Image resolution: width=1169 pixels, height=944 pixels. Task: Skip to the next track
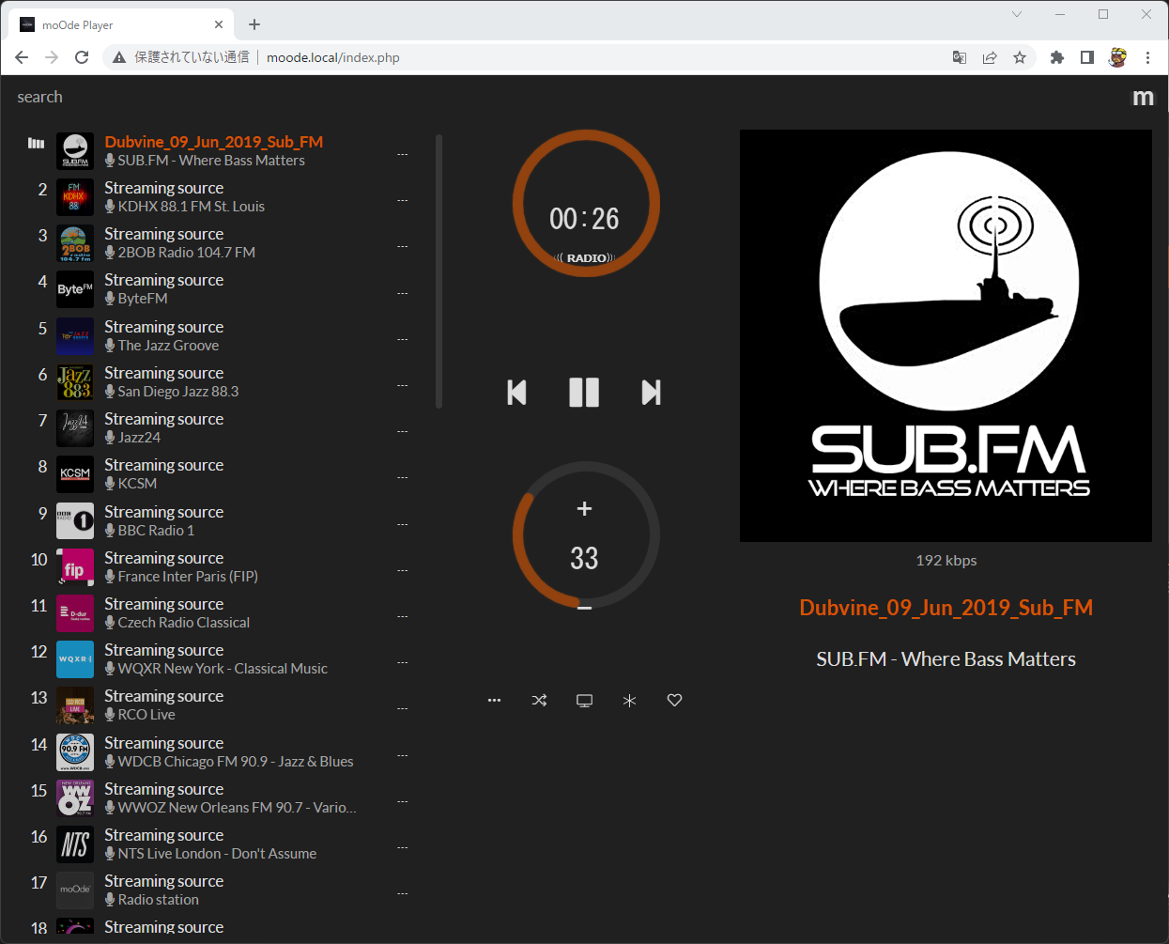click(x=651, y=393)
